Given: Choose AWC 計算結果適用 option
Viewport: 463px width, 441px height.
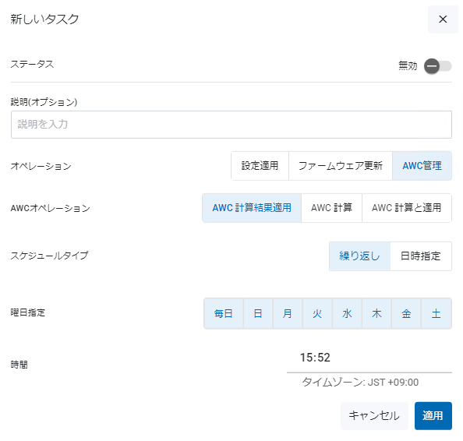Looking at the screenshot, I should pyautogui.click(x=252, y=208).
